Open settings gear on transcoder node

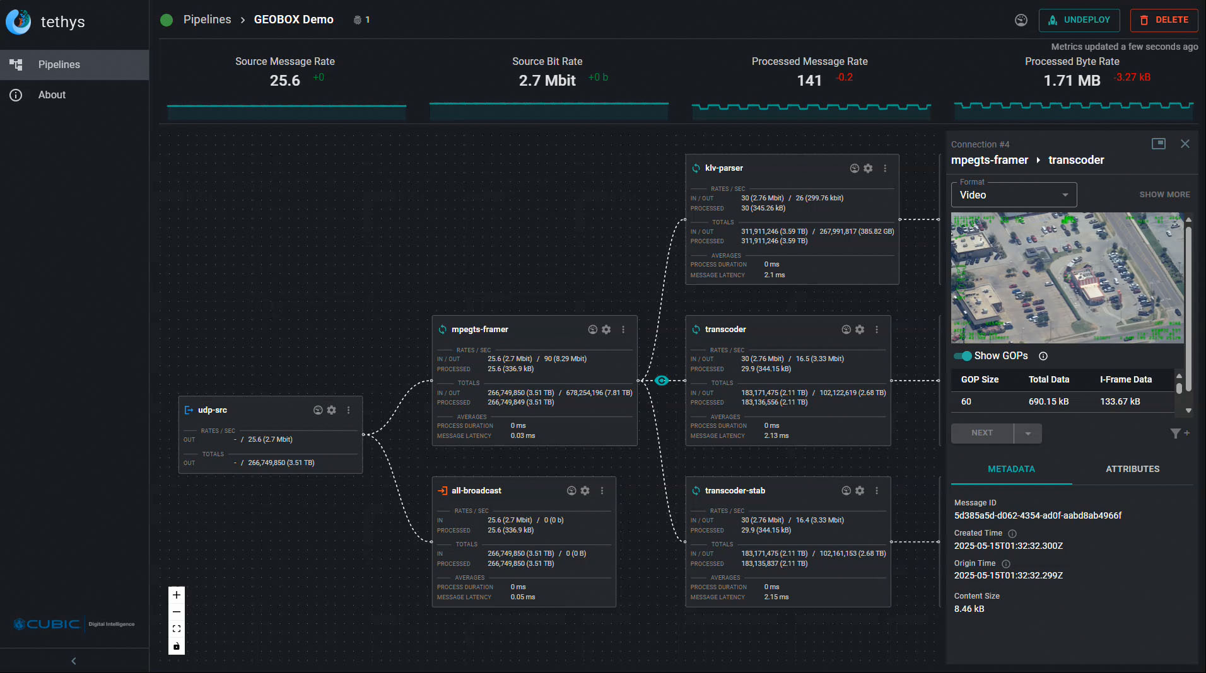[x=860, y=330]
